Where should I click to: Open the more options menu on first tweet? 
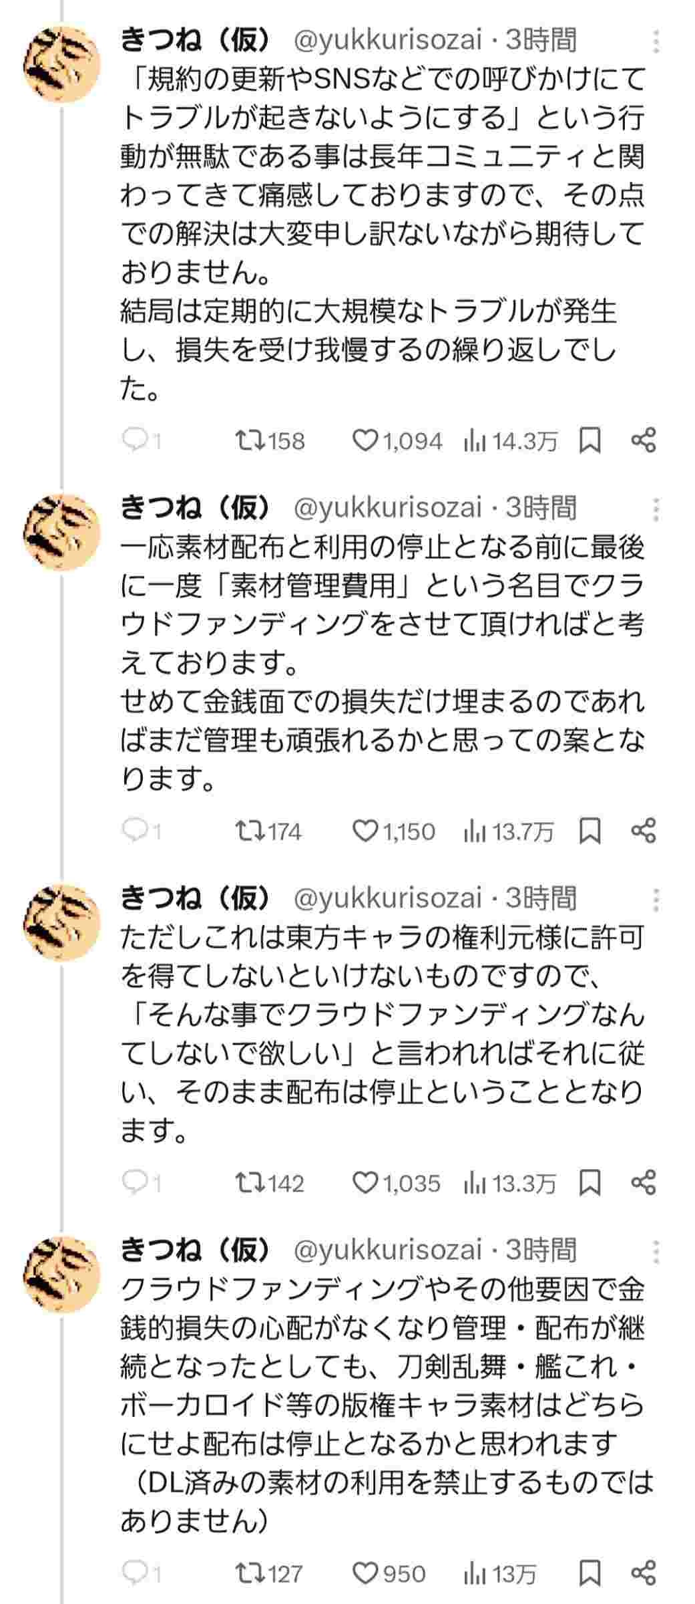tap(657, 41)
